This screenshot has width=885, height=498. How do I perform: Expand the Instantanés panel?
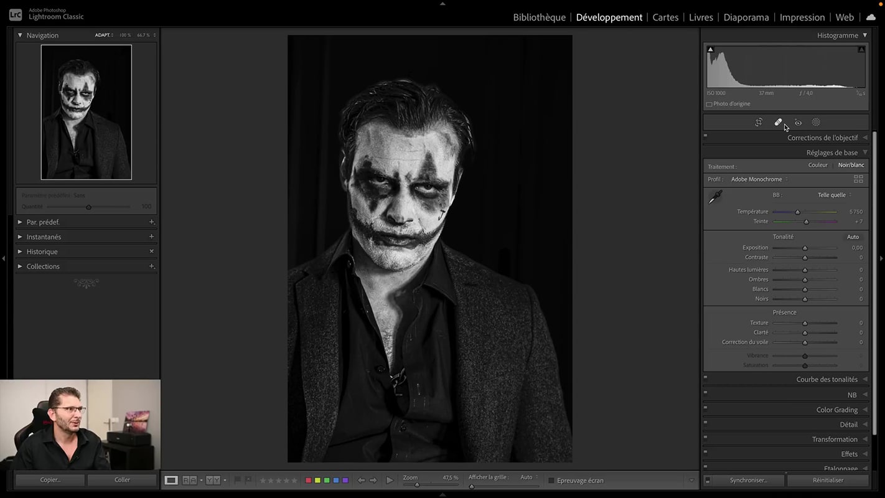point(20,237)
